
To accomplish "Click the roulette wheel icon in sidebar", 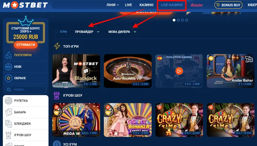I will [x=9, y=101].
